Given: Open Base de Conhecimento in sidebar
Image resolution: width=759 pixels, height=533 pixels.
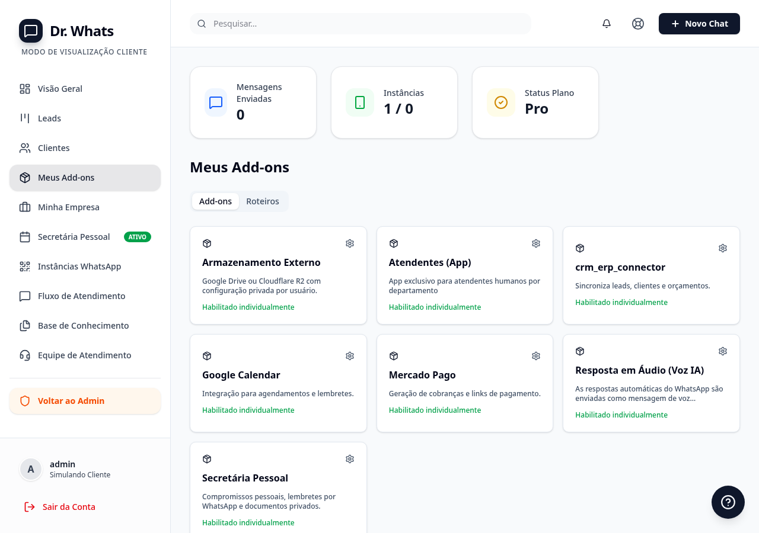Looking at the screenshot, I should pyautogui.click(x=85, y=326).
